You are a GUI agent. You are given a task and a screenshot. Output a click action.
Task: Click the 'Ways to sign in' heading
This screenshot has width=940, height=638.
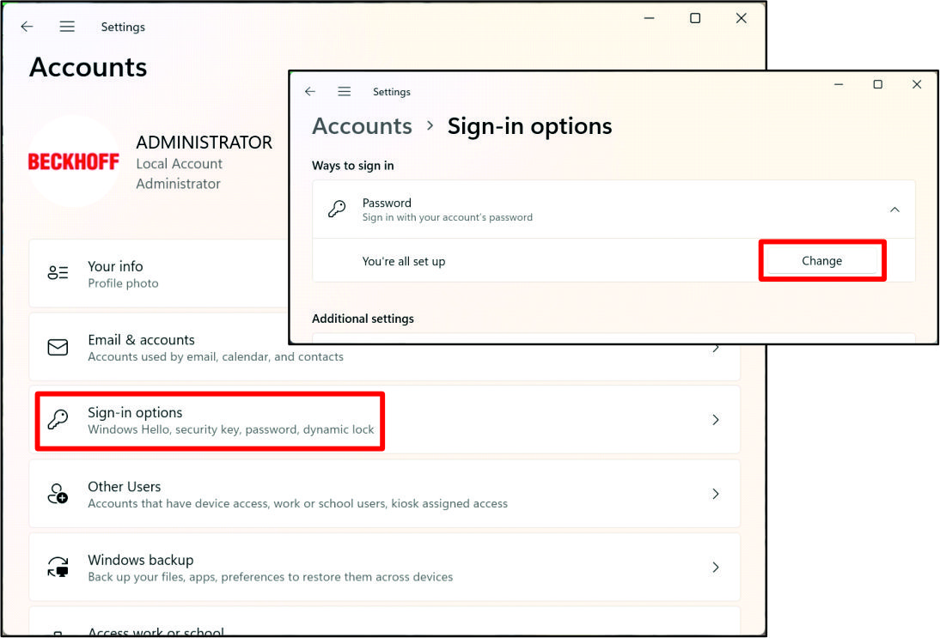pyautogui.click(x=352, y=166)
